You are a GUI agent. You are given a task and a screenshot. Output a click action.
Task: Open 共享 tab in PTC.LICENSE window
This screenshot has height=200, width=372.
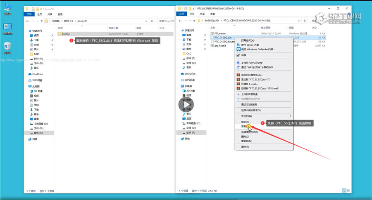pos(203,14)
